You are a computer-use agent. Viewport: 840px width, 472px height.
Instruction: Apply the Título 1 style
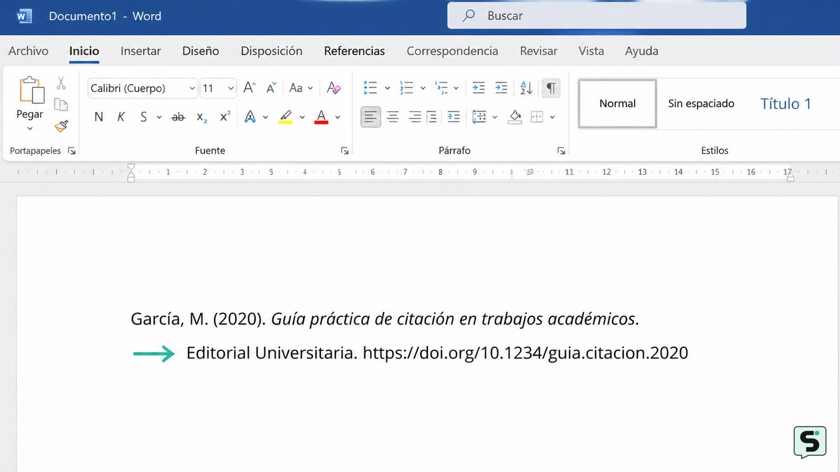[x=786, y=103]
